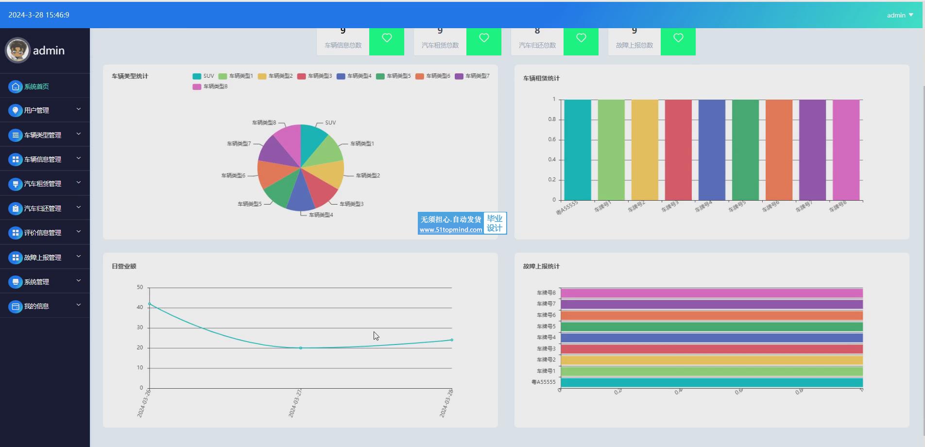Click the 汽车归还管理 clipboard icon
This screenshot has height=447, width=925.
pos(16,208)
